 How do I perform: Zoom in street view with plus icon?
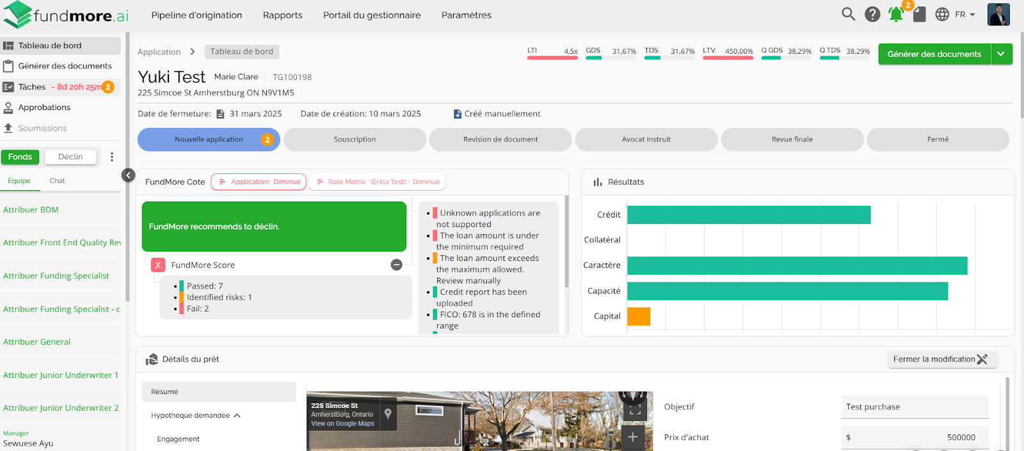click(632, 437)
